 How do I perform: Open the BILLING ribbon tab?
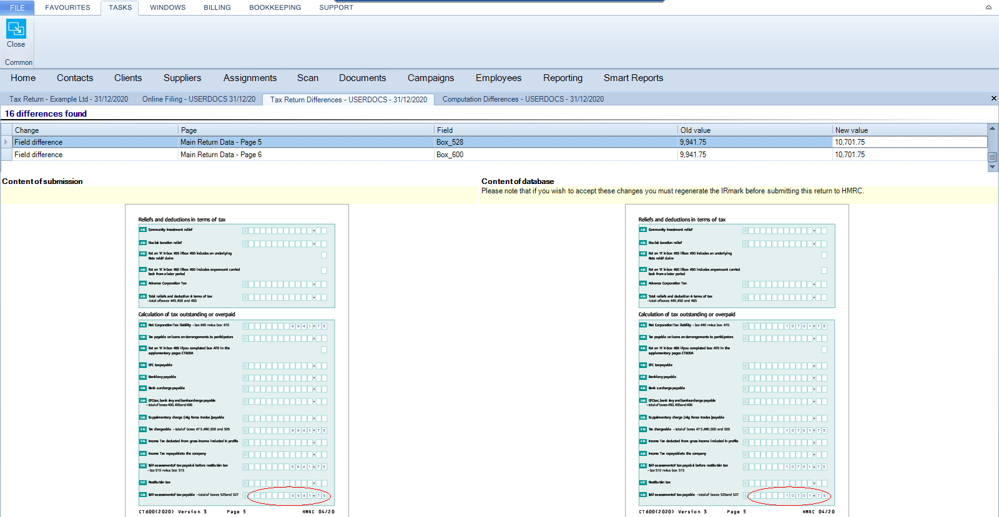(217, 7)
